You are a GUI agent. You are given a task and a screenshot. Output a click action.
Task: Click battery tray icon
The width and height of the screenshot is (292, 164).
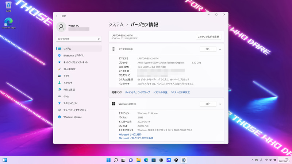tap(275, 160)
